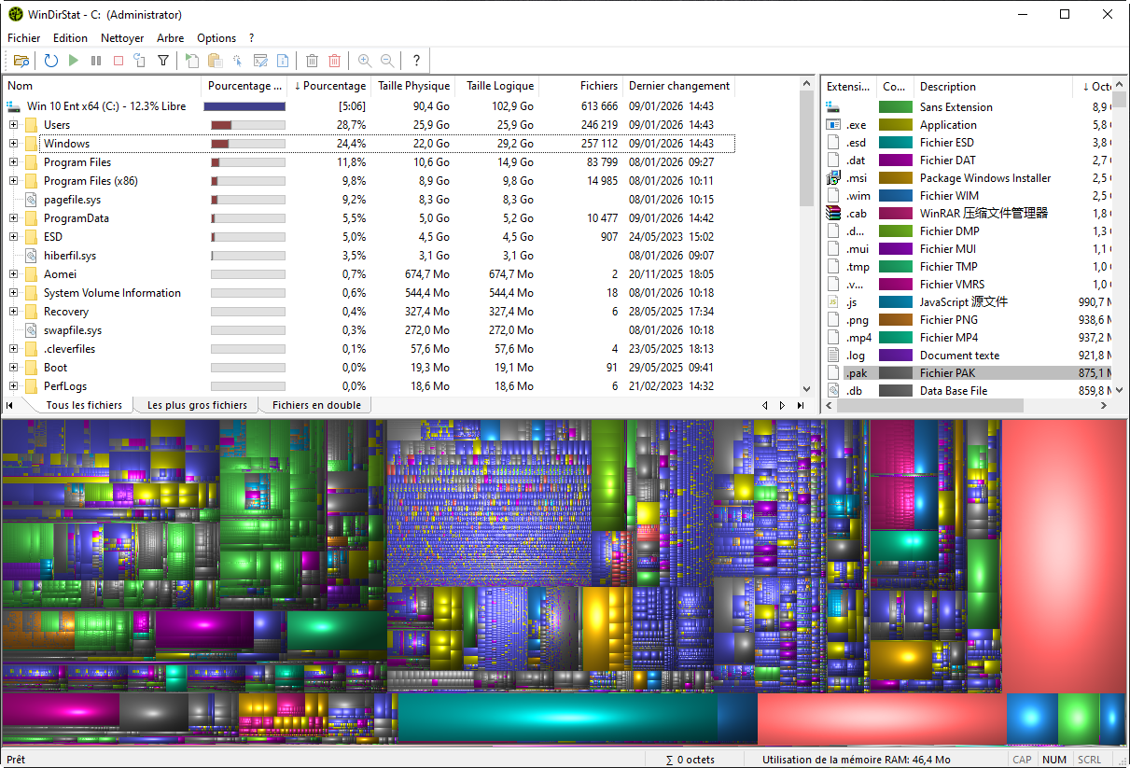Viewport: 1130px width, 768px height.
Task: Open the Nettoyer menu
Action: [122, 38]
